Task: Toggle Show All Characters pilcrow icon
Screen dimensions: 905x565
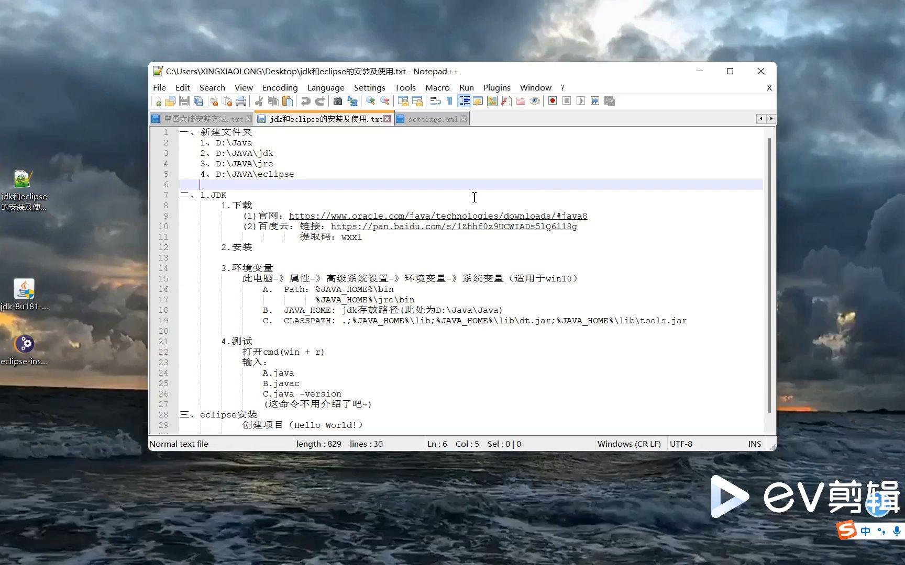Action: point(449,101)
